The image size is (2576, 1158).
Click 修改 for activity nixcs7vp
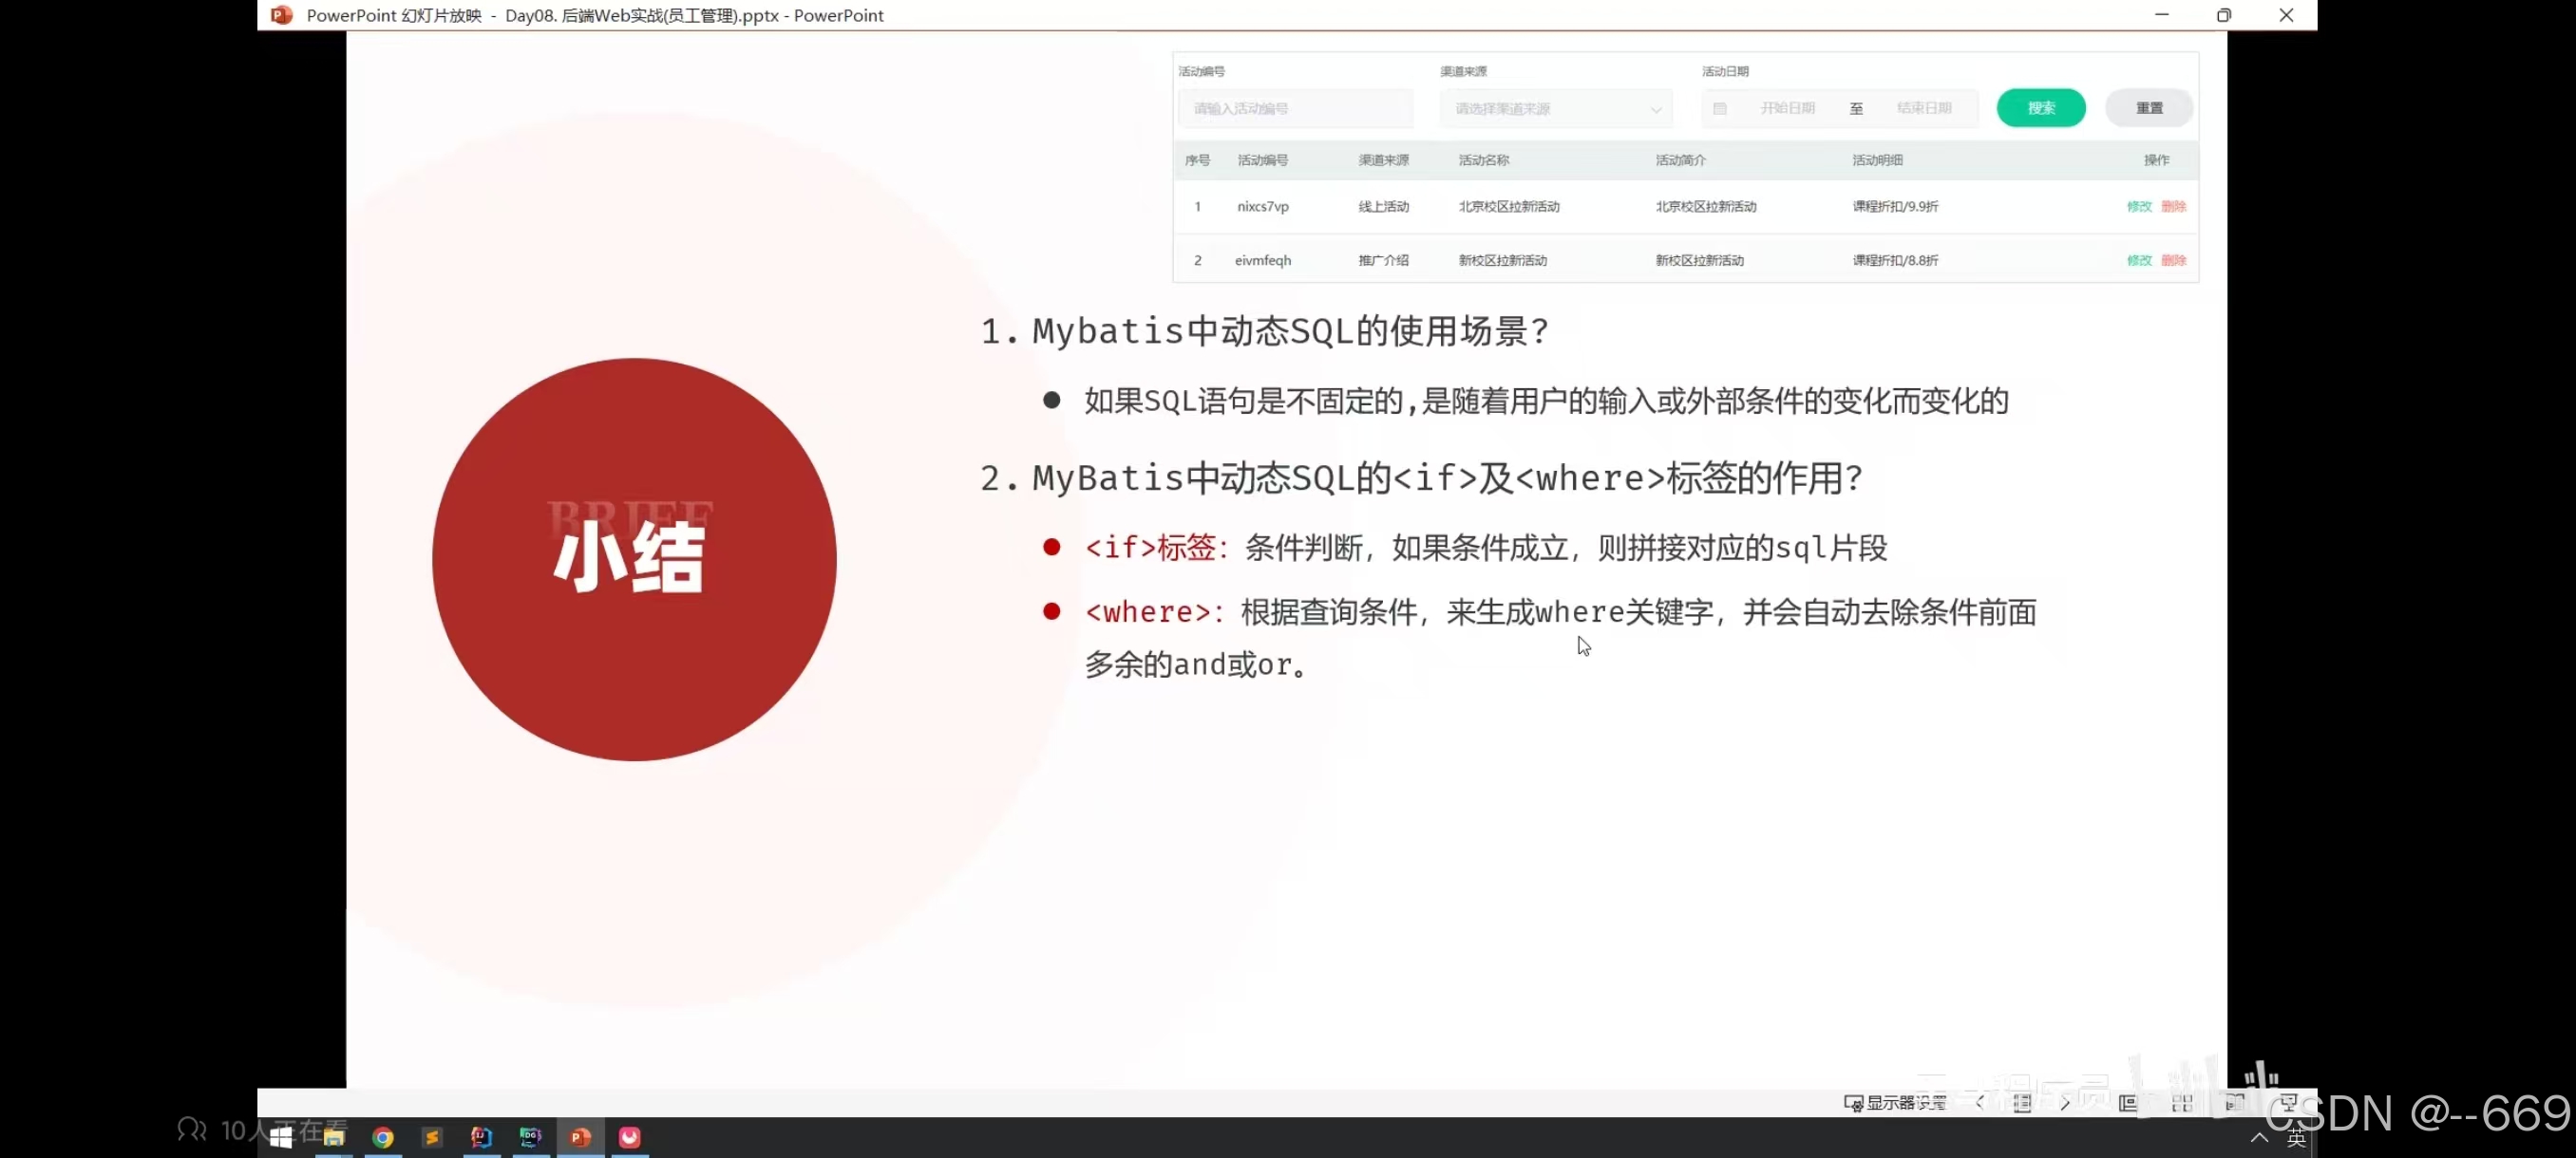pos(2139,207)
